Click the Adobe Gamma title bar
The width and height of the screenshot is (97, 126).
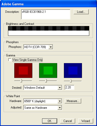48,4
